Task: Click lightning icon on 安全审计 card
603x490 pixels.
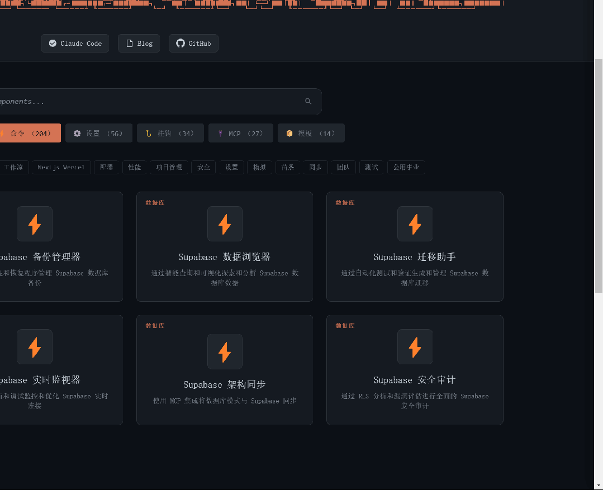Action: tap(415, 347)
